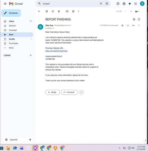
Task: Open the Support help icon
Action: coord(118,4)
